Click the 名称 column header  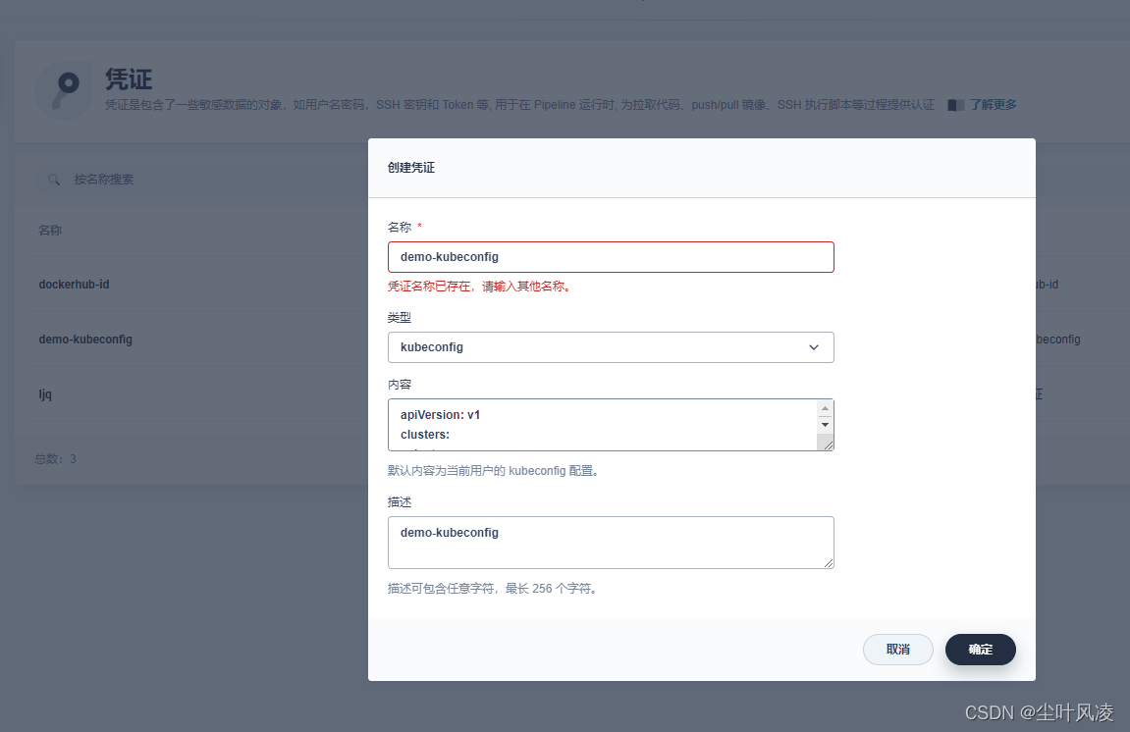pos(50,230)
